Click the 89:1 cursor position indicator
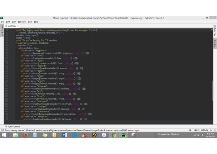The image size is (217, 154). point(190,130)
